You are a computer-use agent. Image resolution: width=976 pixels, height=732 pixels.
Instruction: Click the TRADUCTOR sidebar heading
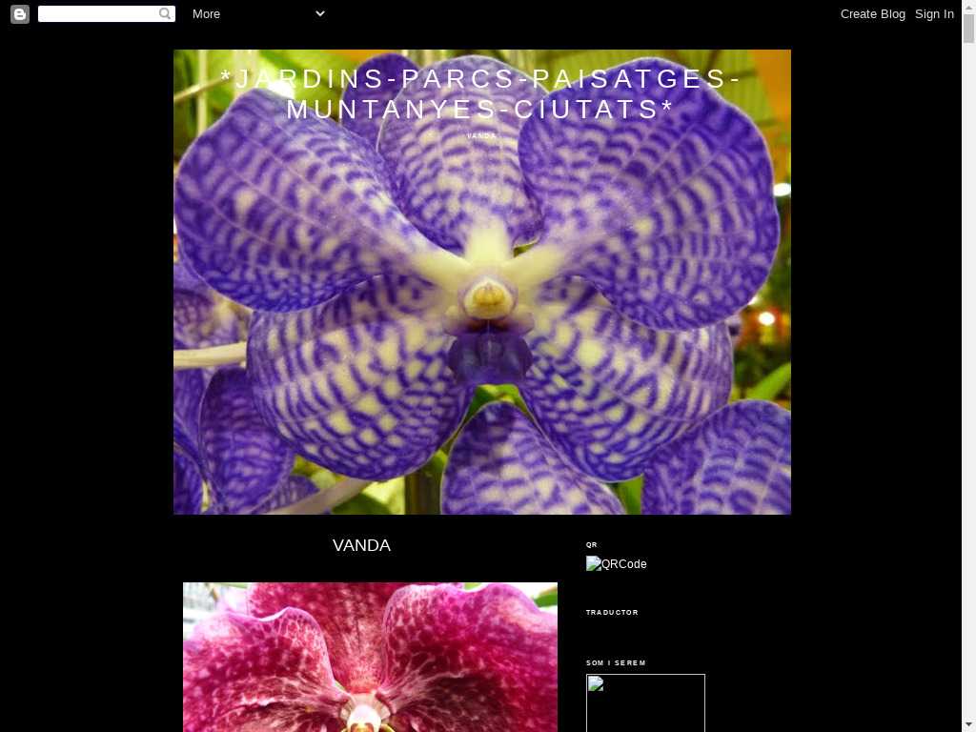pyautogui.click(x=612, y=613)
